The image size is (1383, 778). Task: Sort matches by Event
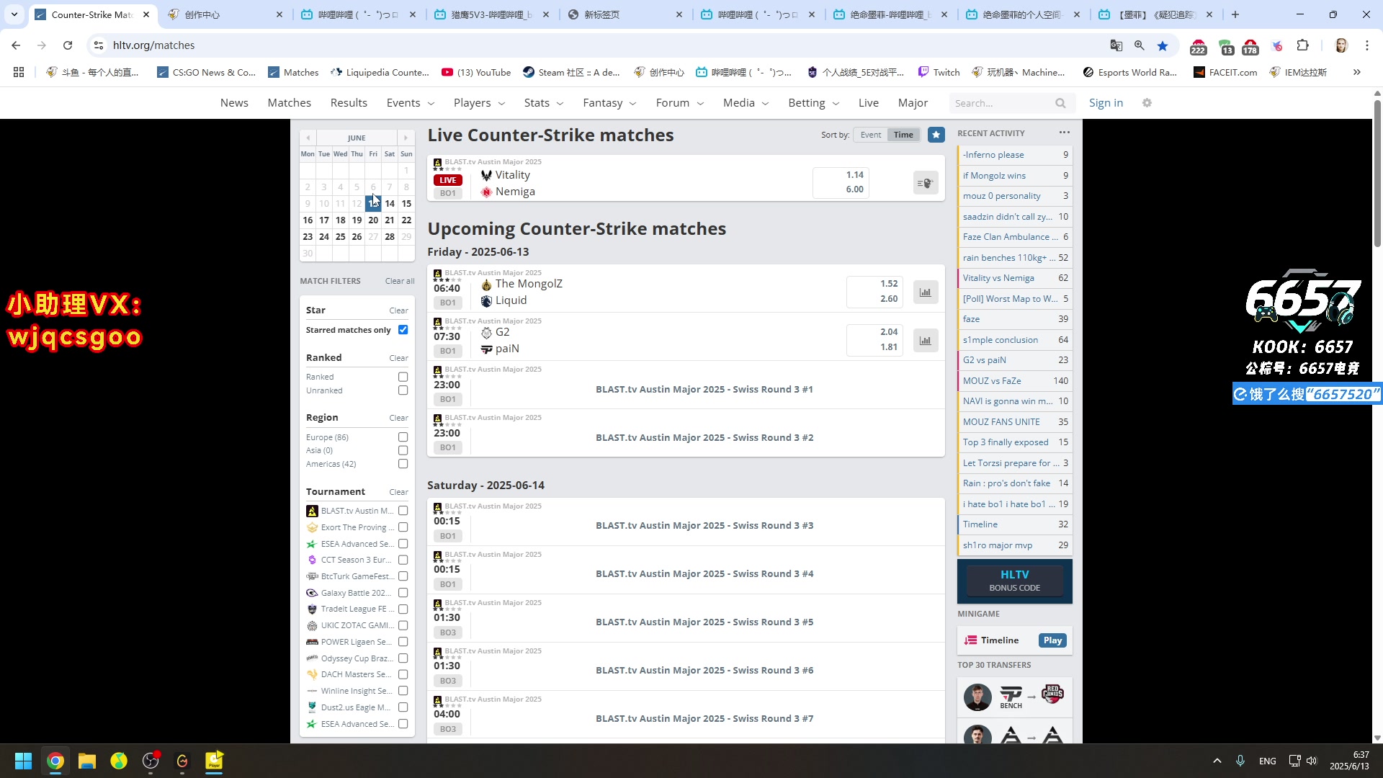coord(871,135)
